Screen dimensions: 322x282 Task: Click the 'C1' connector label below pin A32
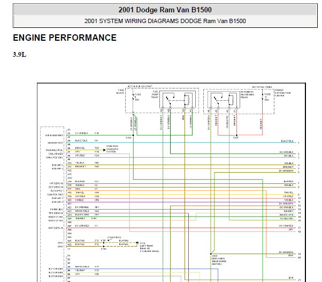(x=69, y=249)
